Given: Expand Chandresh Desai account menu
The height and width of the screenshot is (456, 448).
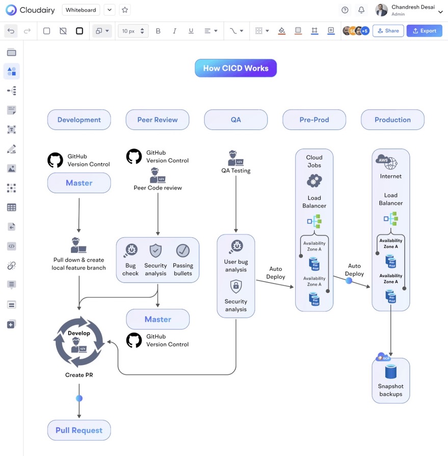Looking at the screenshot, I should tap(440, 12).
